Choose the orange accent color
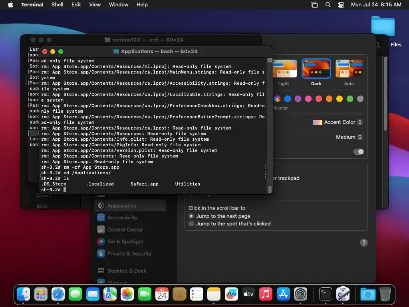This screenshot has height=307, width=409. point(329,99)
